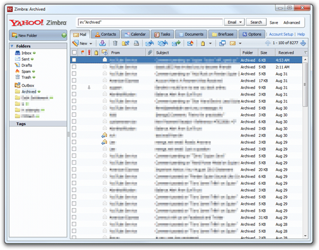
Task: Click the Search button
Action: (x=256, y=22)
